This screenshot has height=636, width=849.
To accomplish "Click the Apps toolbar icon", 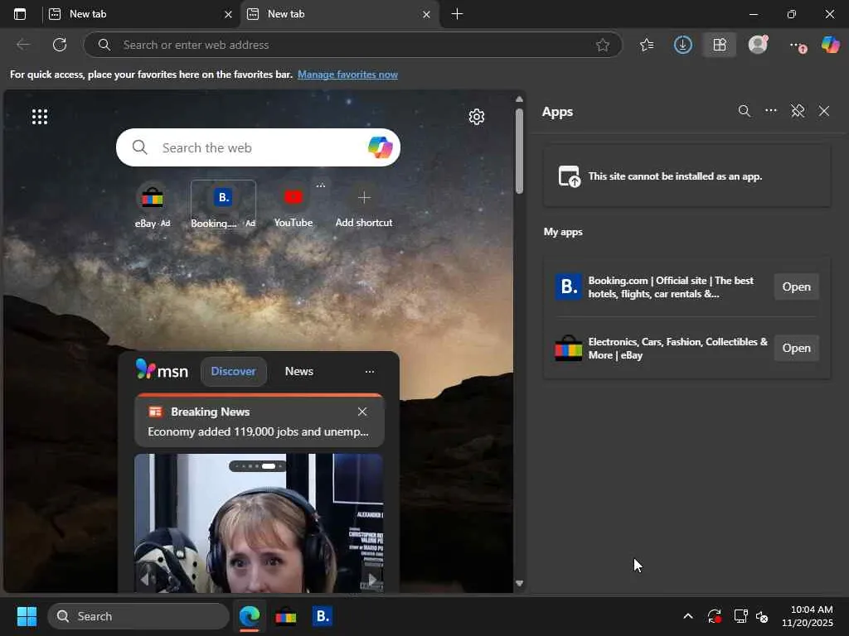I will point(719,45).
